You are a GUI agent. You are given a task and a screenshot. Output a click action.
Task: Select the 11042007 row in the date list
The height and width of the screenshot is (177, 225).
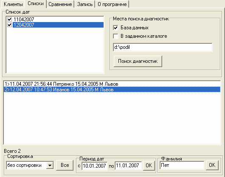(x=58, y=19)
